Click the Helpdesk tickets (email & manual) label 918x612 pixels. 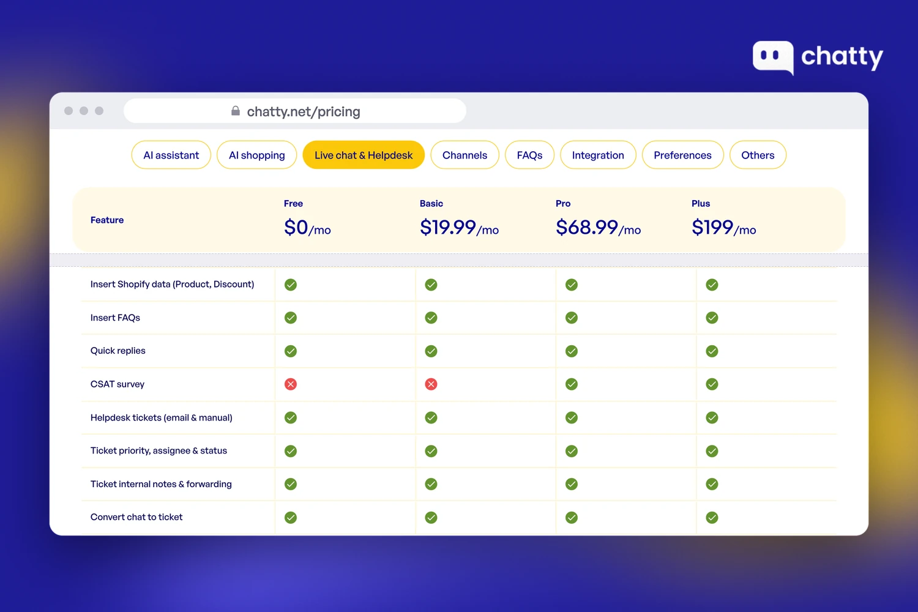point(162,417)
